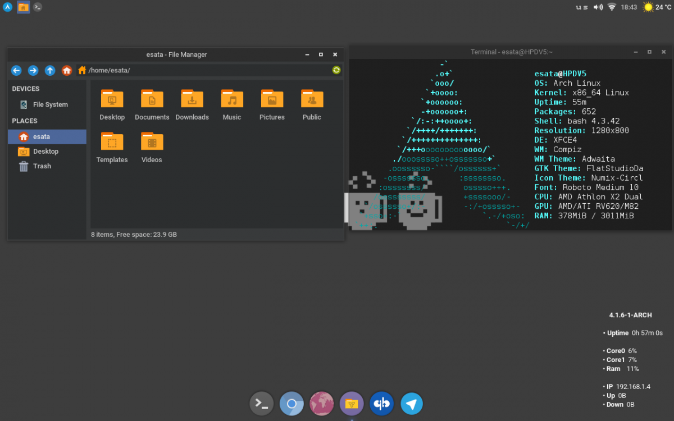Click 'RAM: 378MiB / 3011MiB' in Terminal
The width and height of the screenshot is (674, 421).
click(x=584, y=216)
